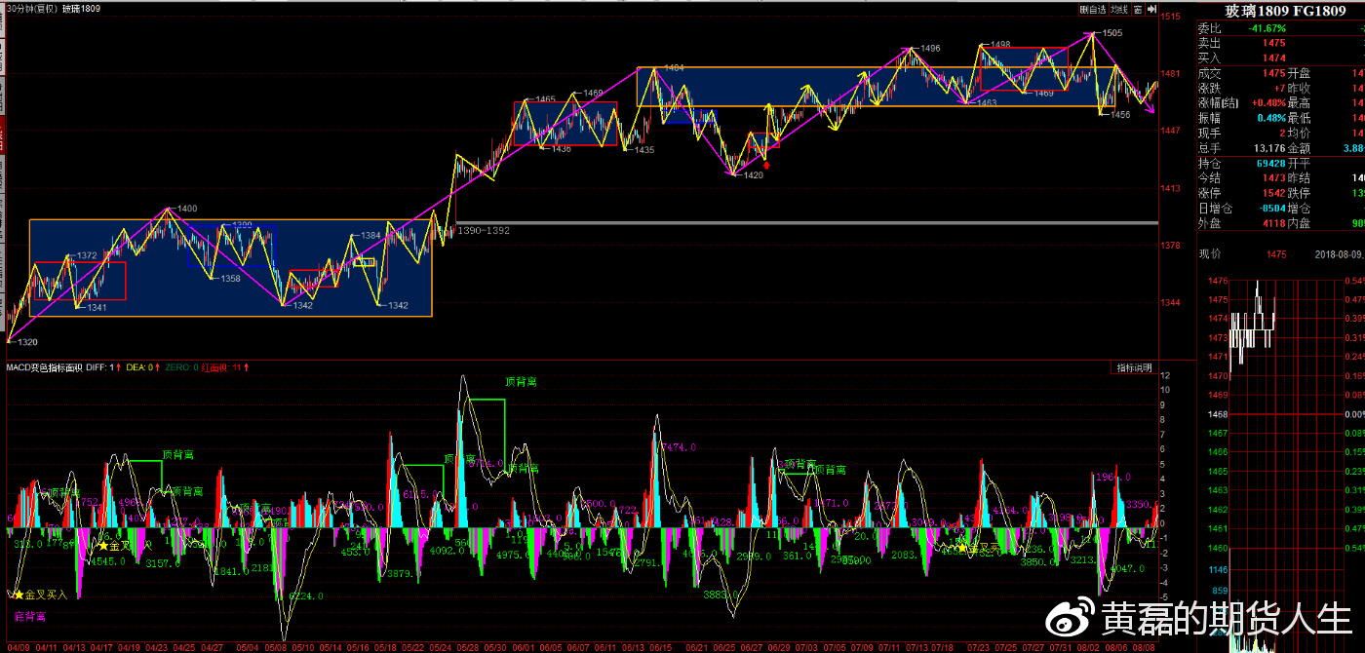Click the red dot marker near the 1420 low
This screenshot has height=653, width=1365.
point(766,165)
